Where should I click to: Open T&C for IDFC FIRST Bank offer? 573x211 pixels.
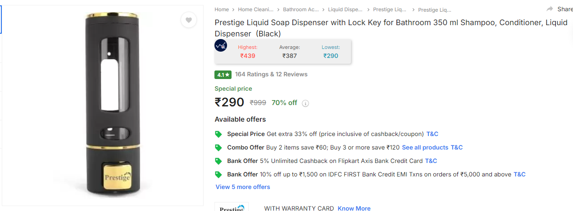coord(519,175)
